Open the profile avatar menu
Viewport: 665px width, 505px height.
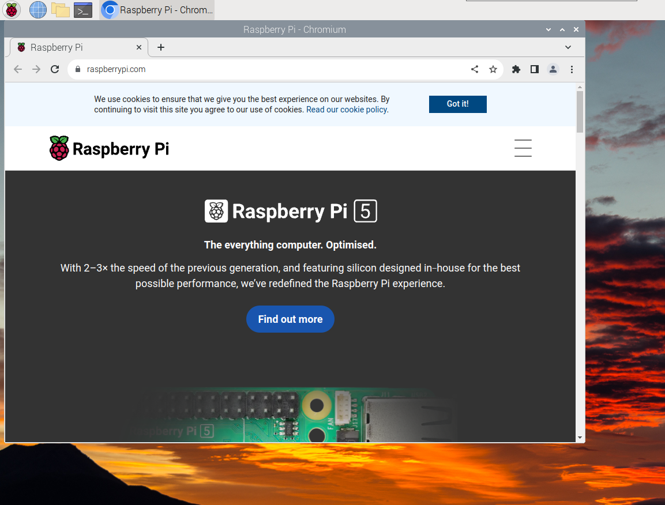(553, 69)
